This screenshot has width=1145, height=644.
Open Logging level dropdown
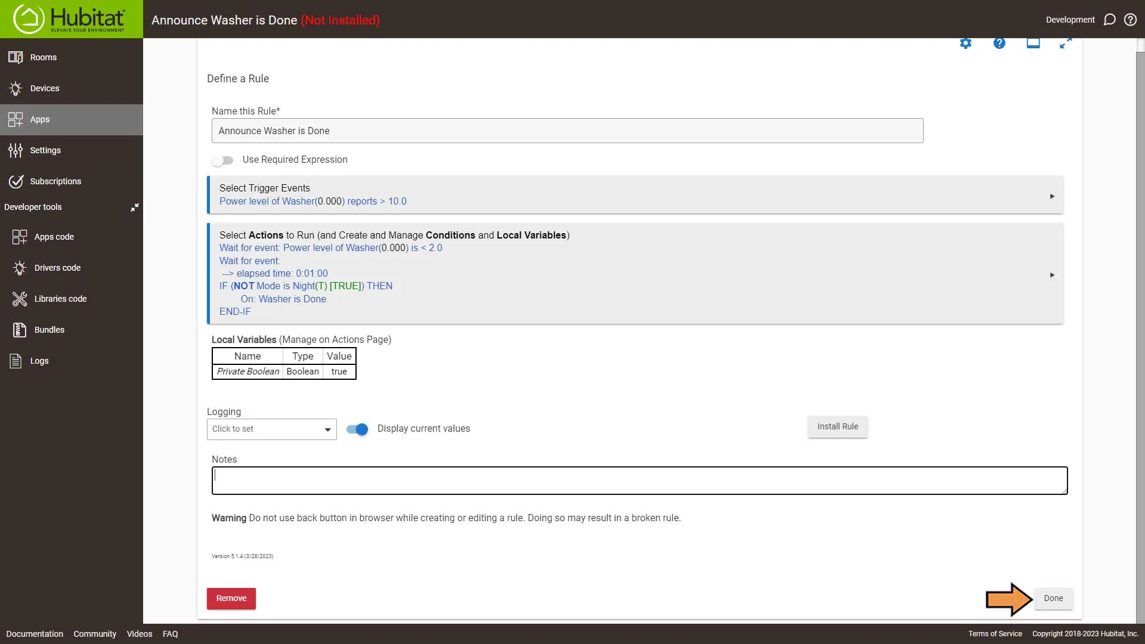(271, 429)
